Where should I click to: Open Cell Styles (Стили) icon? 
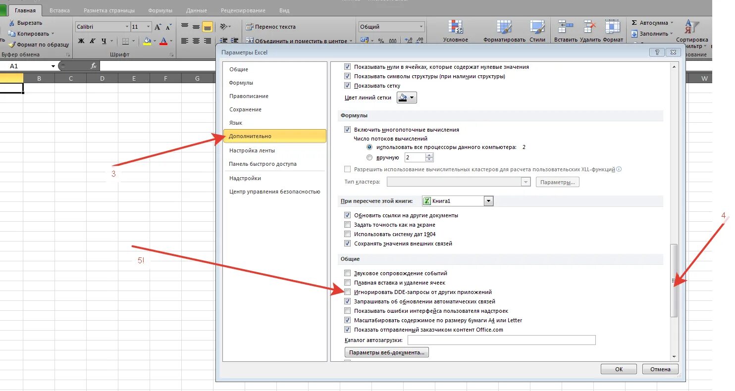click(x=537, y=27)
